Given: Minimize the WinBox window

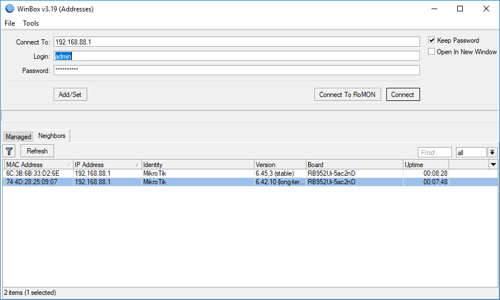Looking at the screenshot, I should [434, 9].
